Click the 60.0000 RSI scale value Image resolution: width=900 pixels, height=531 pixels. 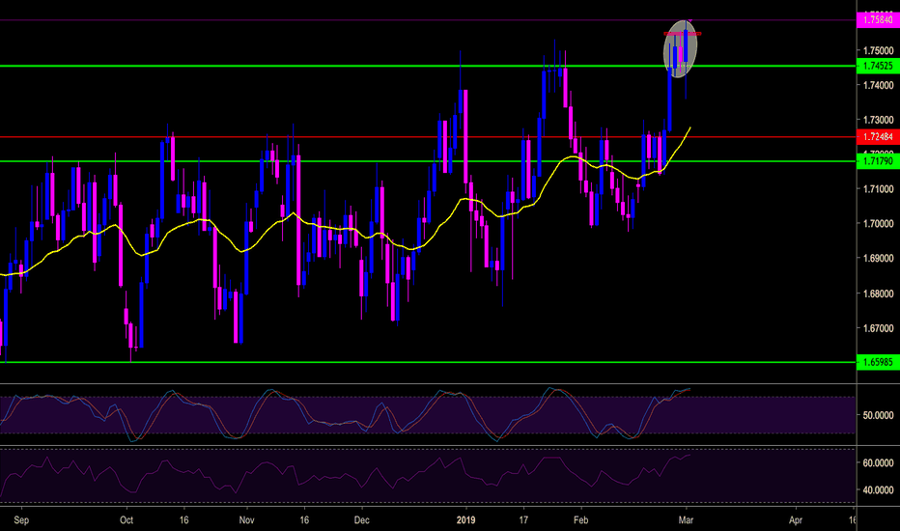[878, 462]
